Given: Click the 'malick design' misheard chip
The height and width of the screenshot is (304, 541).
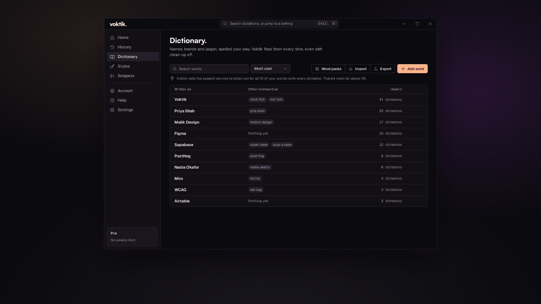Looking at the screenshot, I should 261,122.
